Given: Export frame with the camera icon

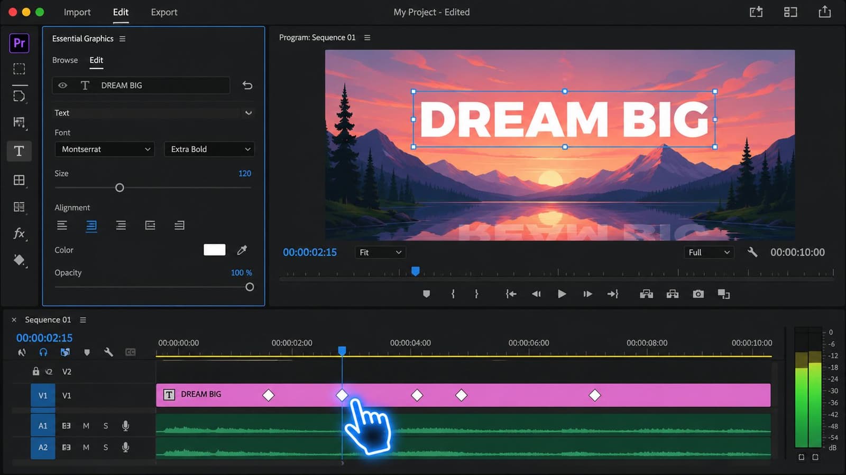Looking at the screenshot, I should tap(698, 294).
